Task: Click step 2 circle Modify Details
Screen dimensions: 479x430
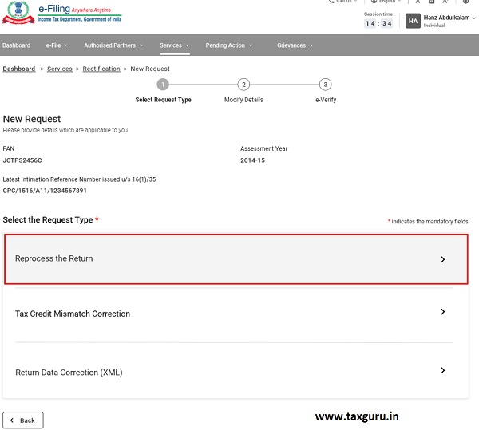Action: (243, 85)
